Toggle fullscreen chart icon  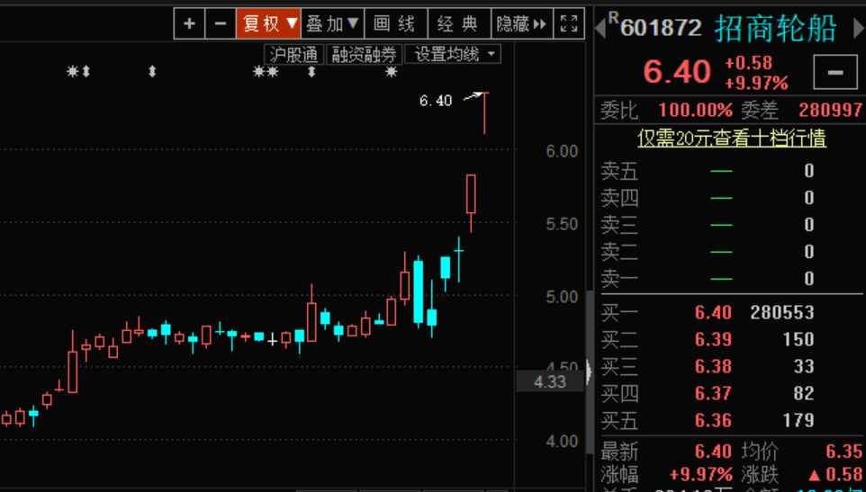coord(569,23)
